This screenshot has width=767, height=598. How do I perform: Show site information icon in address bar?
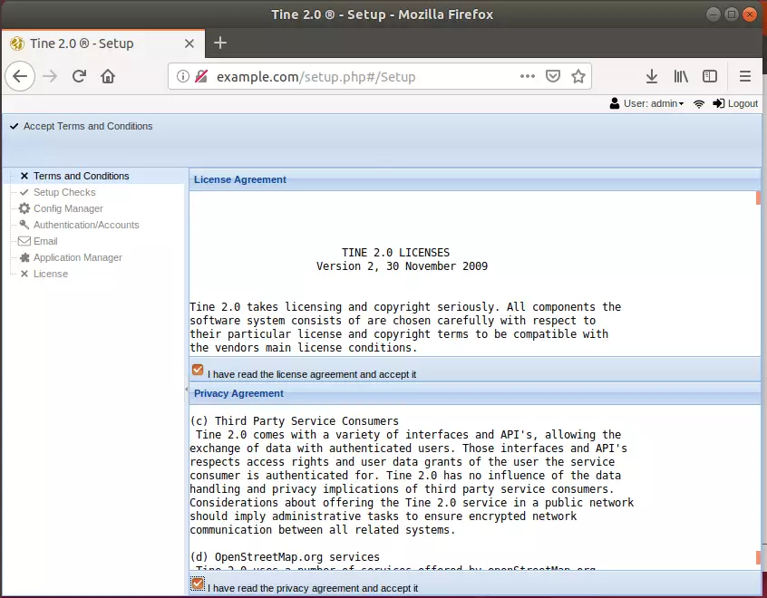tap(182, 76)
